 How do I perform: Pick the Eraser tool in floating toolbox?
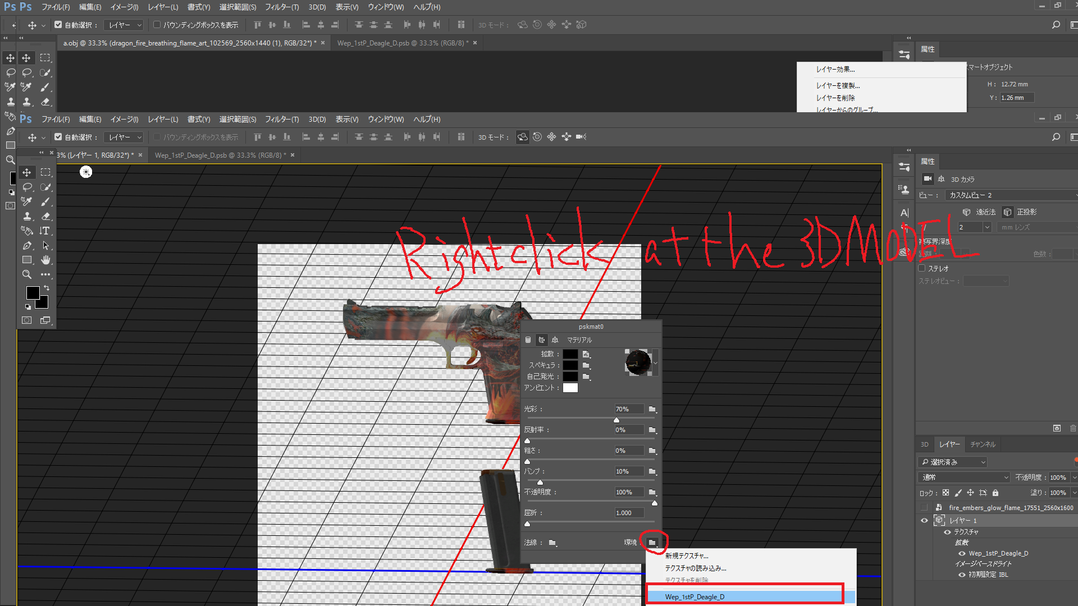45,216
